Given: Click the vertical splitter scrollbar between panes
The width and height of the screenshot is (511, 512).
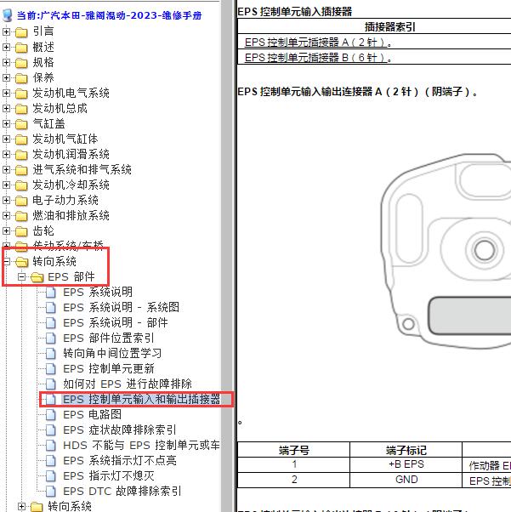Looking at the screenshot, I should tap(227, 256).
